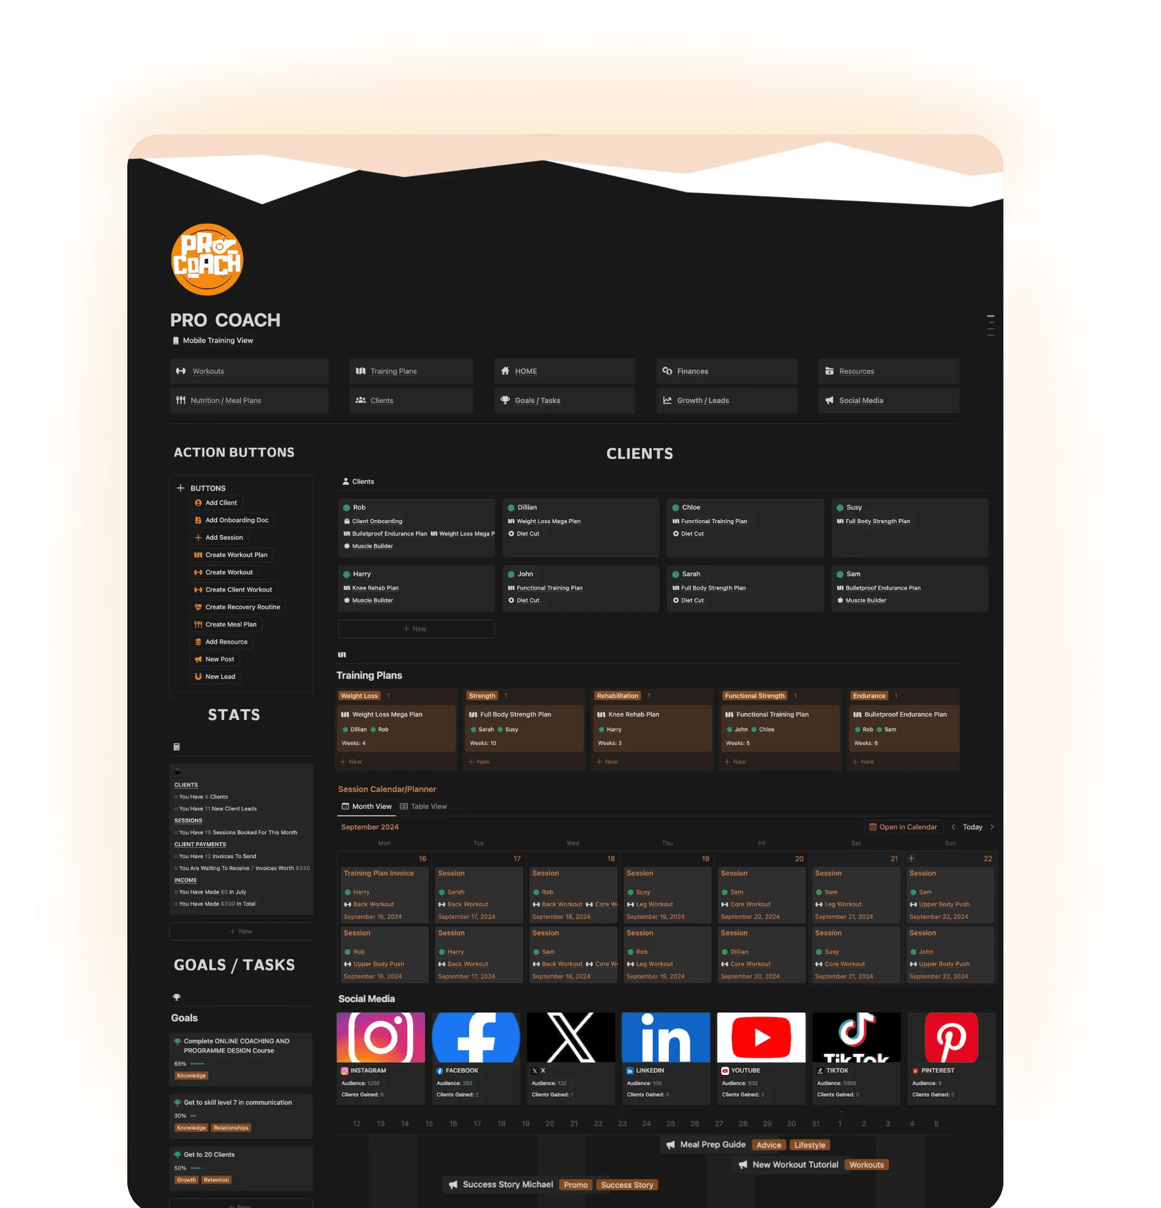Open the Nutrition / Meal Plans section
The width and height of the screenshot is (1161, 1208).
(x=225, y=400)
